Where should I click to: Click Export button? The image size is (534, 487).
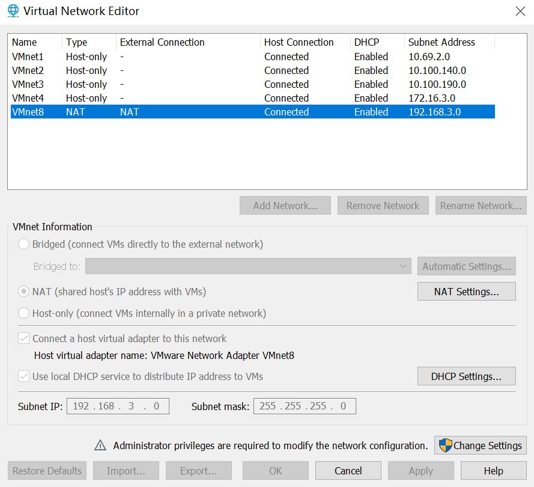pos(199,471)
